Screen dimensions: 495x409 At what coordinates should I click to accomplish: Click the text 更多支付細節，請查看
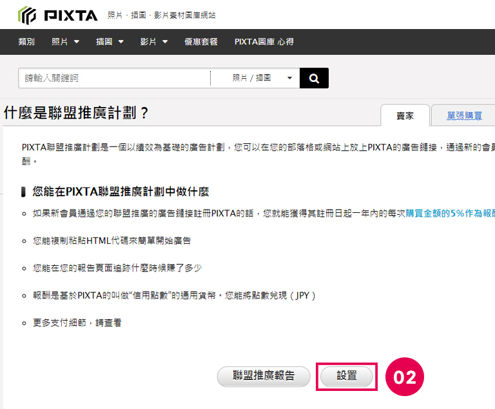tap(77, 323)
